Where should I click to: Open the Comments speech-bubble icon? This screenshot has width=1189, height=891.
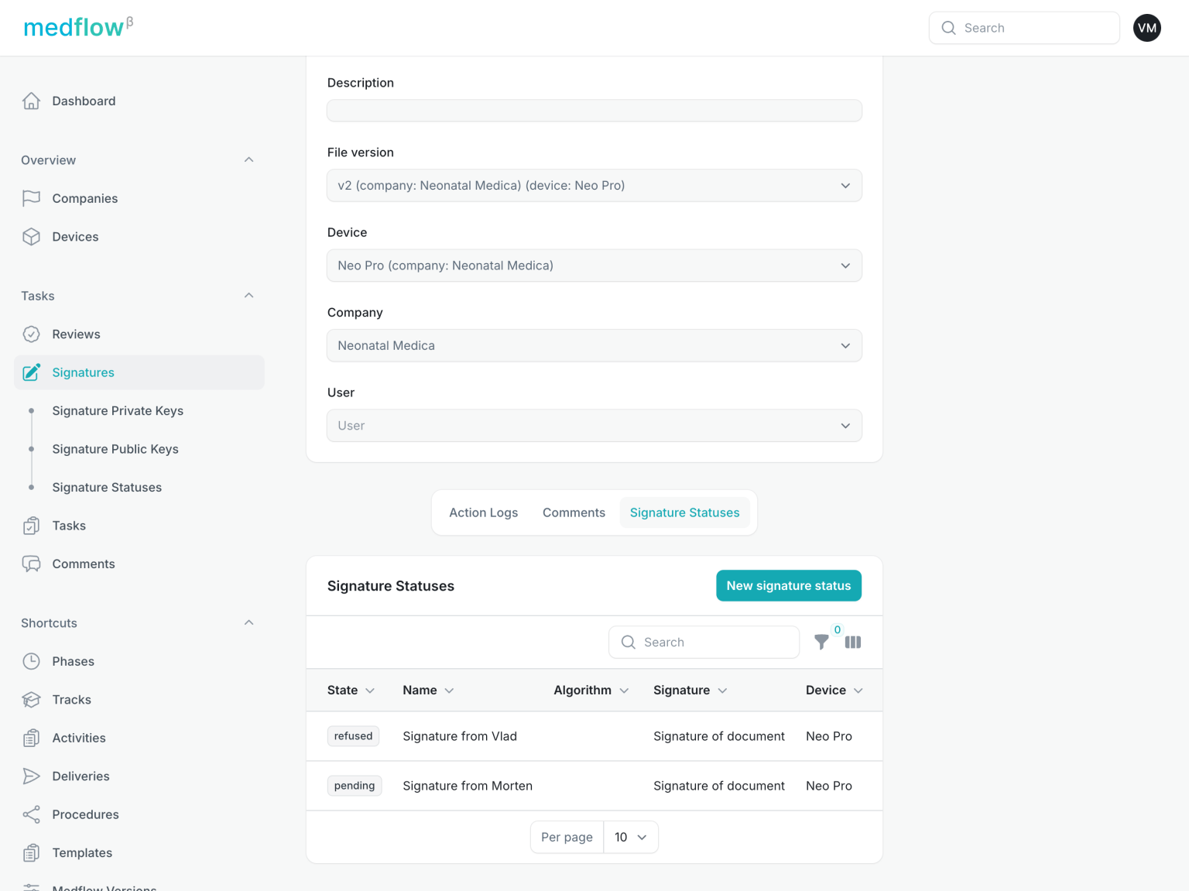[x=31, y=564]
